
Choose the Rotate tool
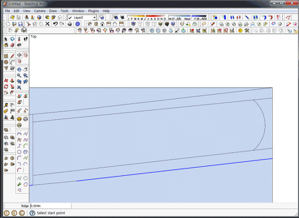click(x=6, y=87)
